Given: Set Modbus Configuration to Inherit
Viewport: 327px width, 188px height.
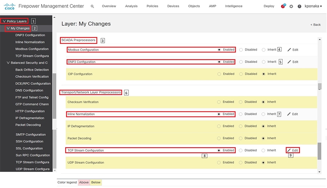Looking at the screenshot, I should (264, 50).
